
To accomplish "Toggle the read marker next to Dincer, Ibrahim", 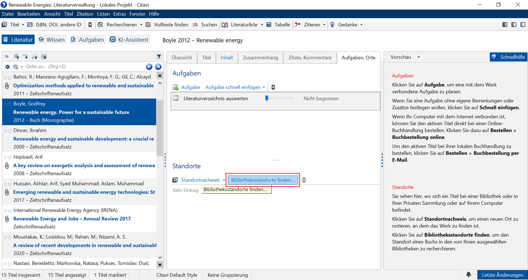I will (x=7, y=131).
